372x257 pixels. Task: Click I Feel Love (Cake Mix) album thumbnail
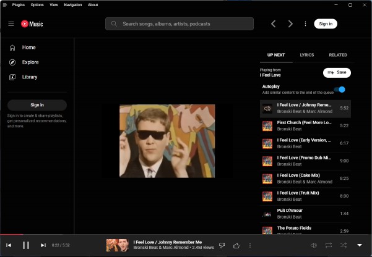[267, 179]
